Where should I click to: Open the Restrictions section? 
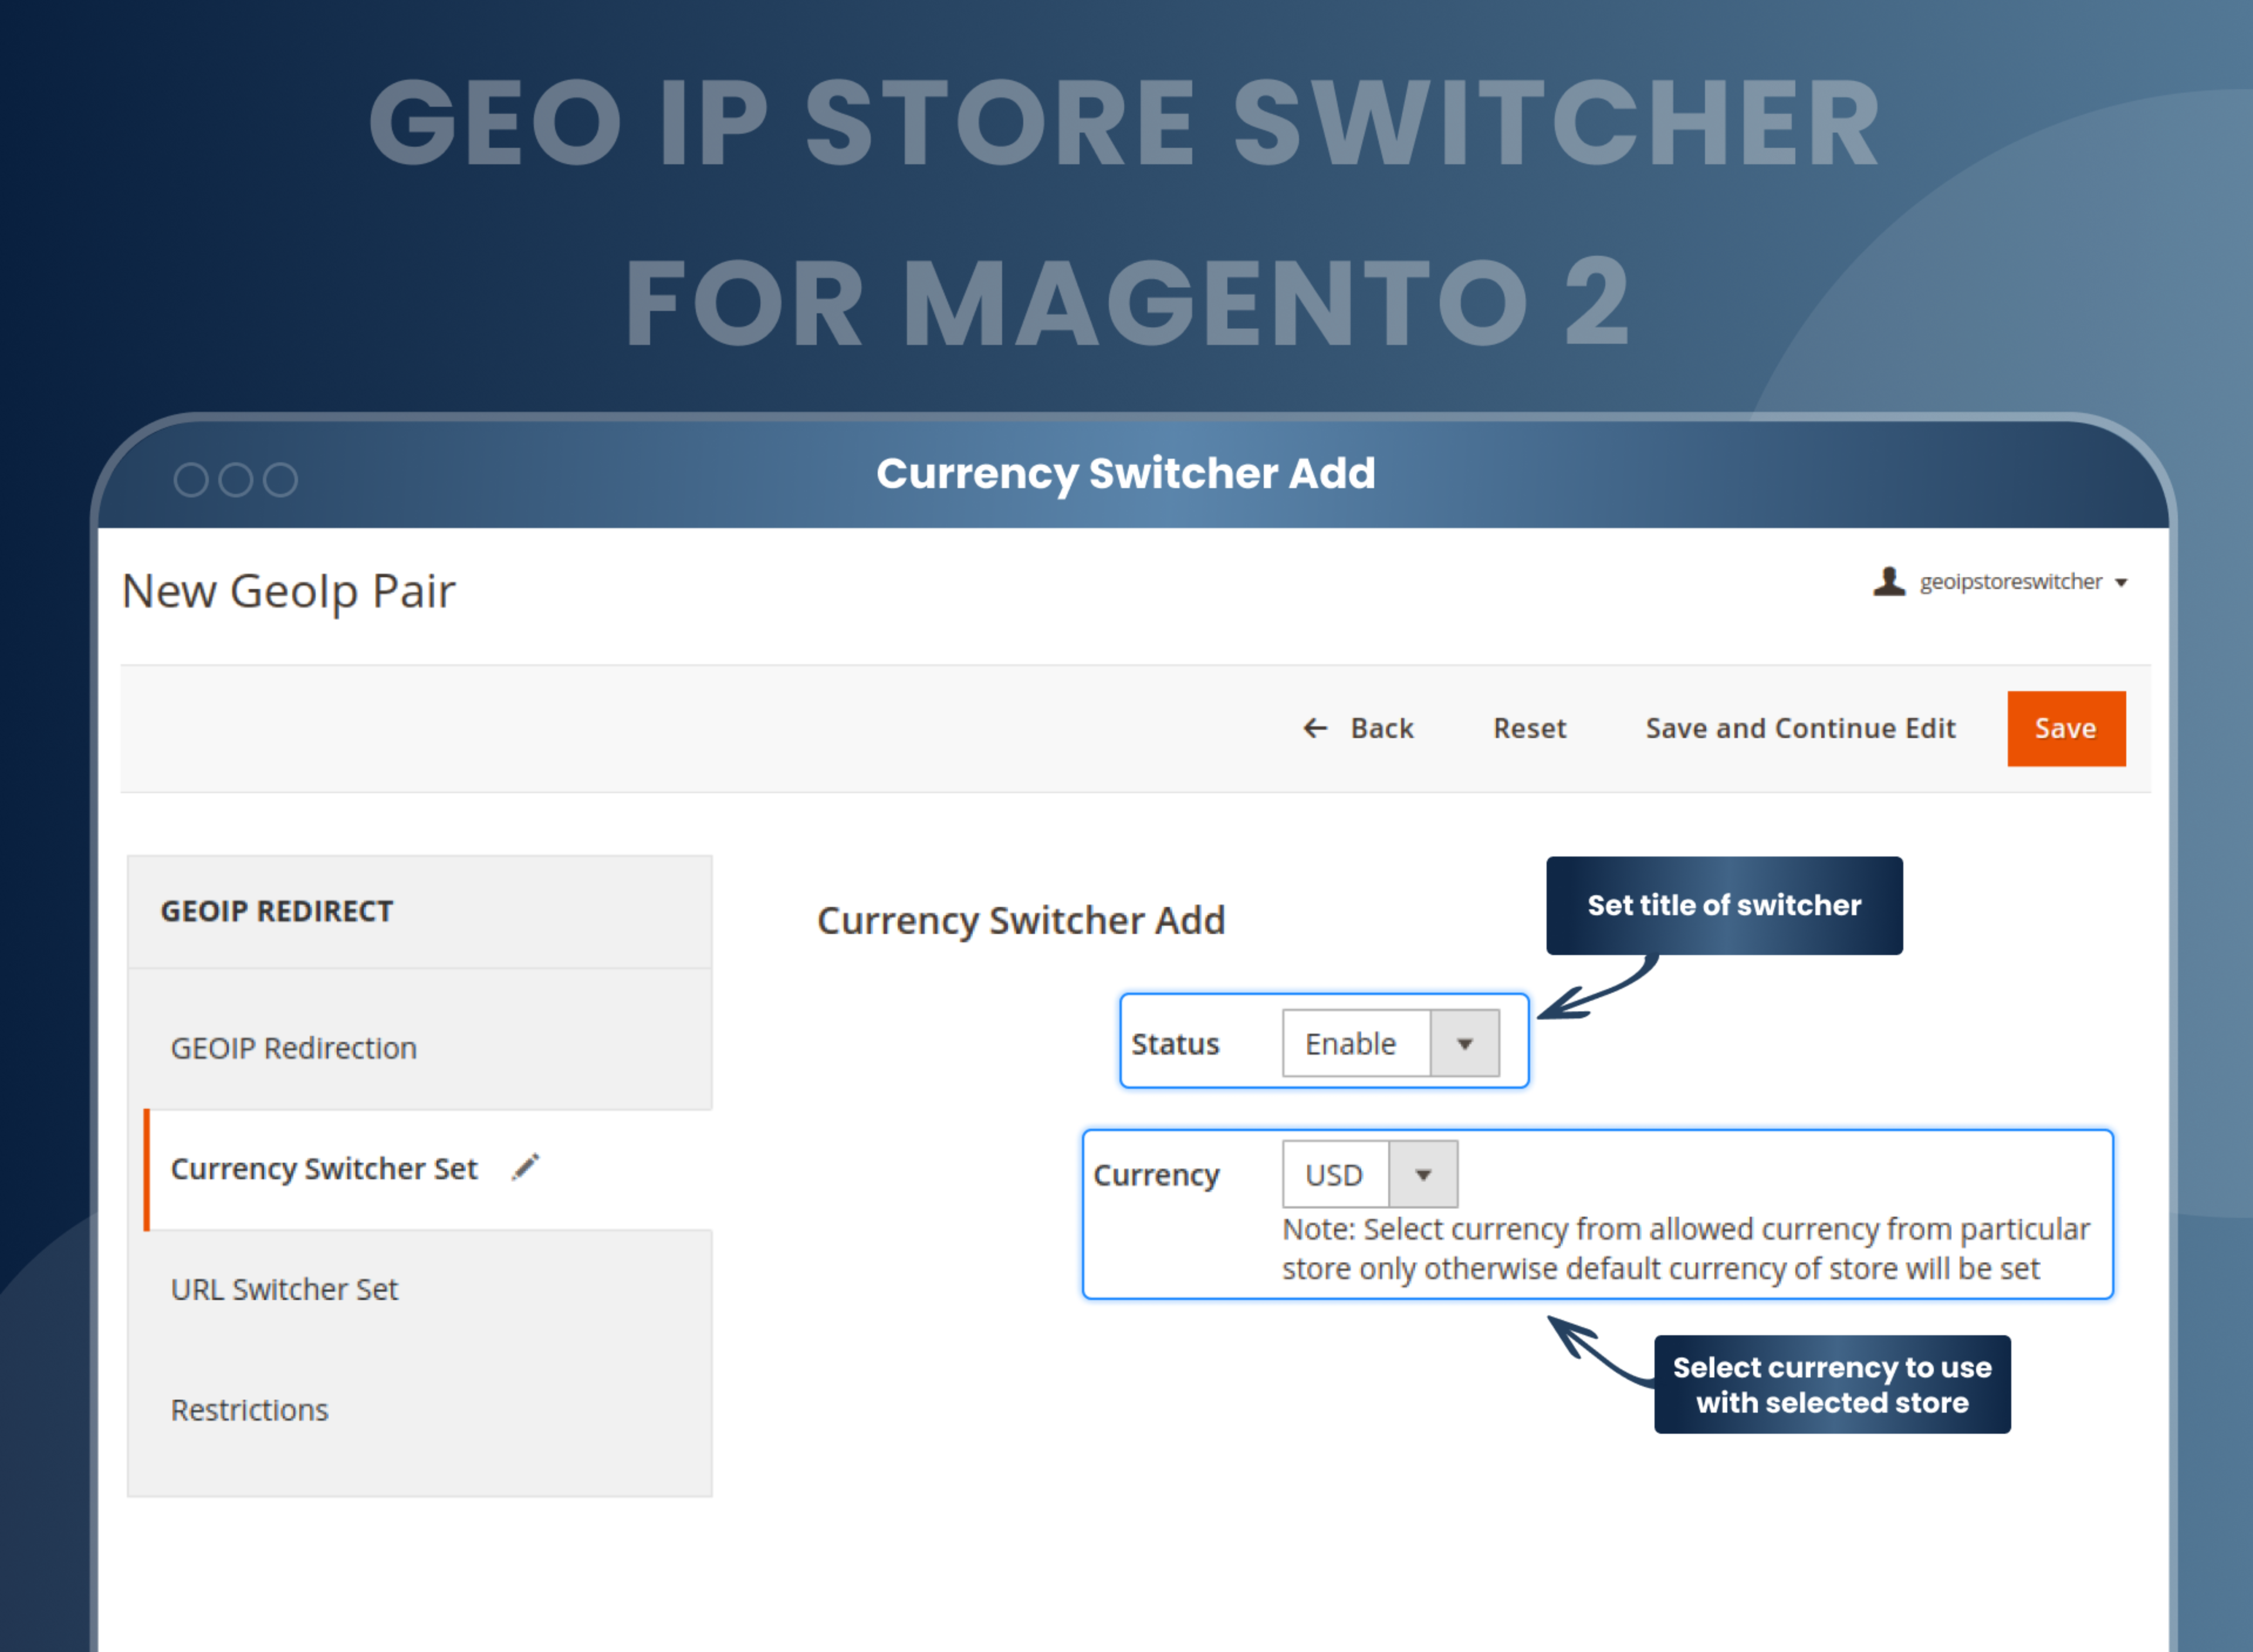tap(250, 1410)
